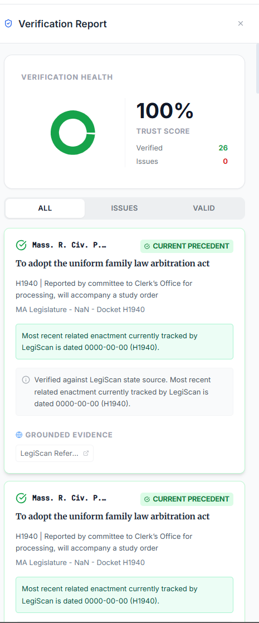Click external-link icon on LegiScan reference chip

point(86,454)
